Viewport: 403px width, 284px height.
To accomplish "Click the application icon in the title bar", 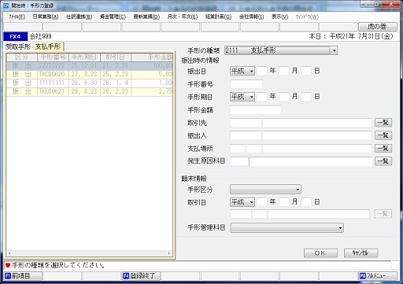I will 6,6.
